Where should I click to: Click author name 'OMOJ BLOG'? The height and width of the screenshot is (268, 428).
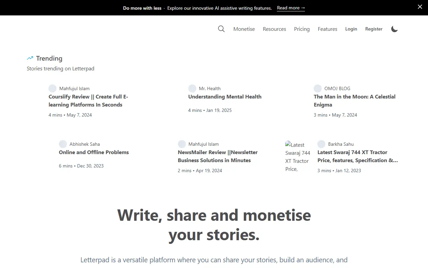(337, 88)
